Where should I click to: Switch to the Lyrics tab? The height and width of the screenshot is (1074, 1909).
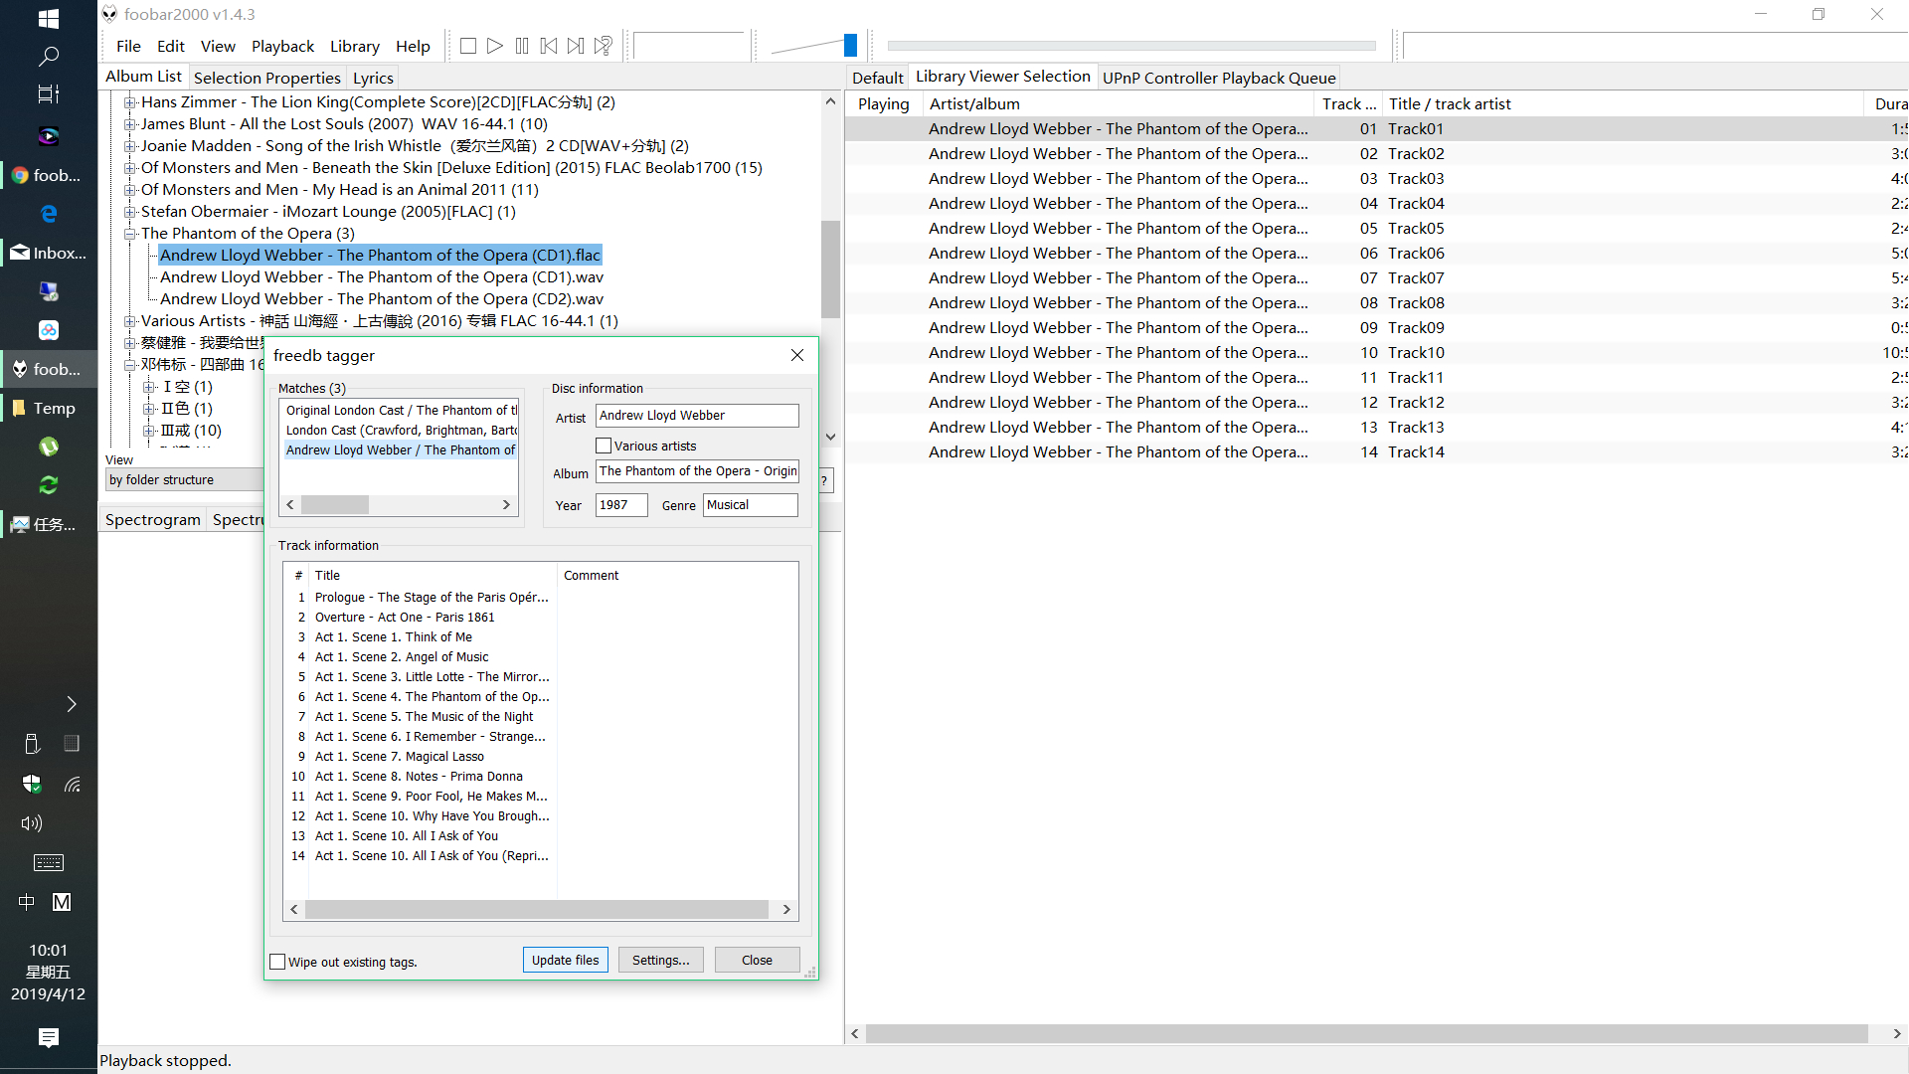[x=373, y=78]
